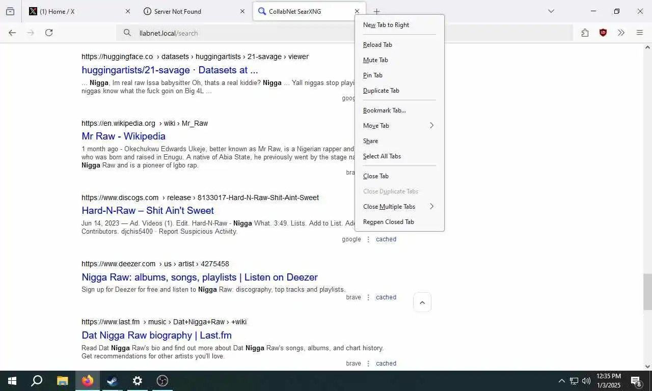This screenshot has height=391, width=652.
Task: Click the page scrollbar thumb
Action: [647, 292]
